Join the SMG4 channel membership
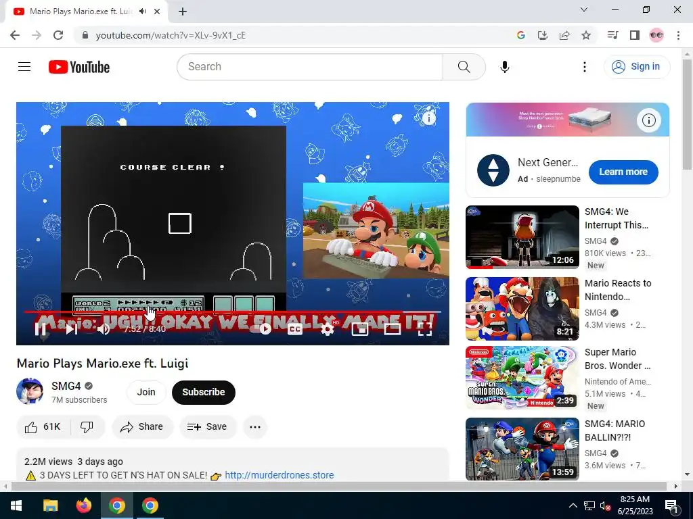Viewport: 693px width, 519px height. pyautogui.click(x=146, y=392)
